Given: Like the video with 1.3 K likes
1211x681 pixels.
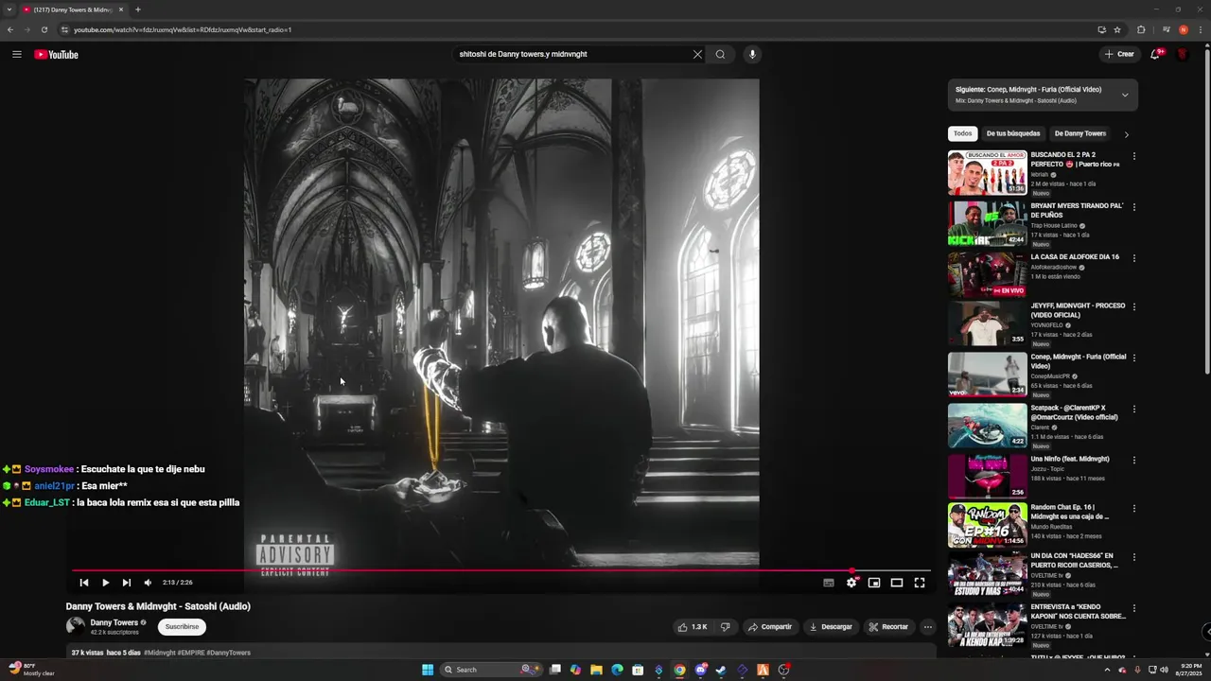Looking at the screenshot, I should point(693,626).
